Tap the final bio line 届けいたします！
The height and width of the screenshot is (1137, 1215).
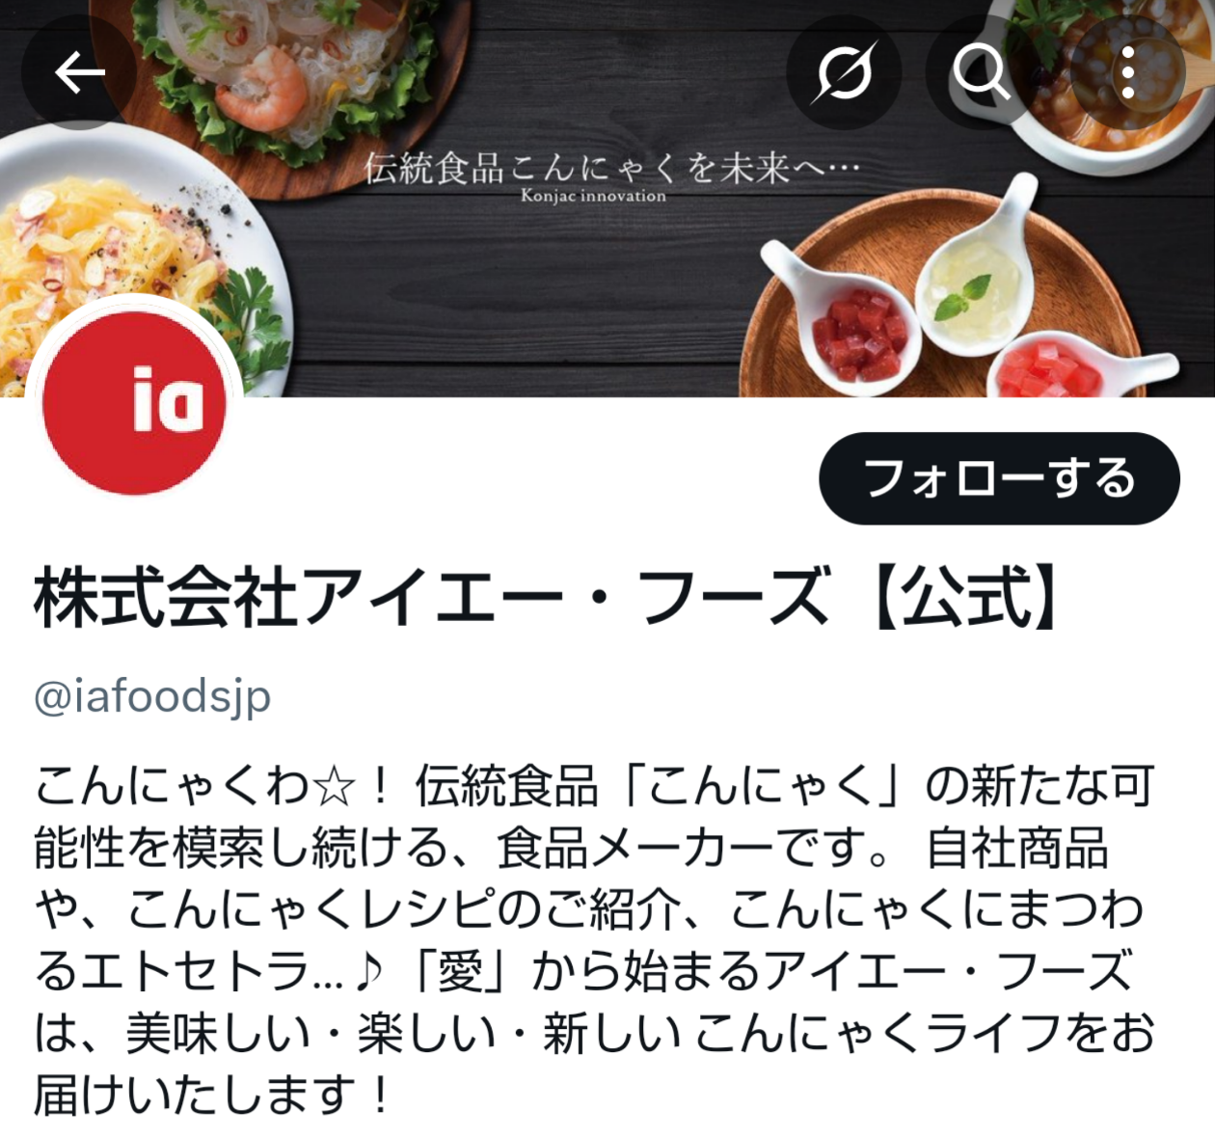pyautogui.click(x=212, y=1096)
